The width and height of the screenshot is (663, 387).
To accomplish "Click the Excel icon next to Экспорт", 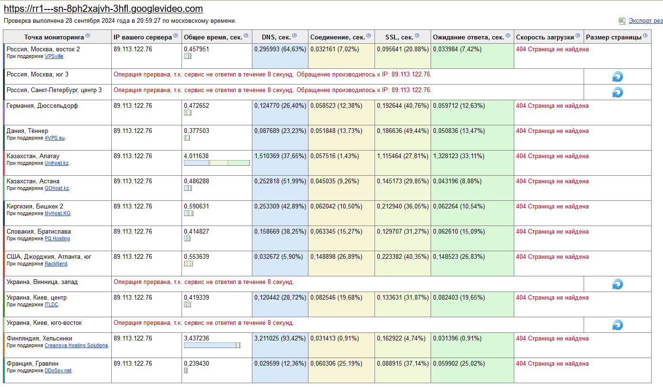I will tap(622, 21).
